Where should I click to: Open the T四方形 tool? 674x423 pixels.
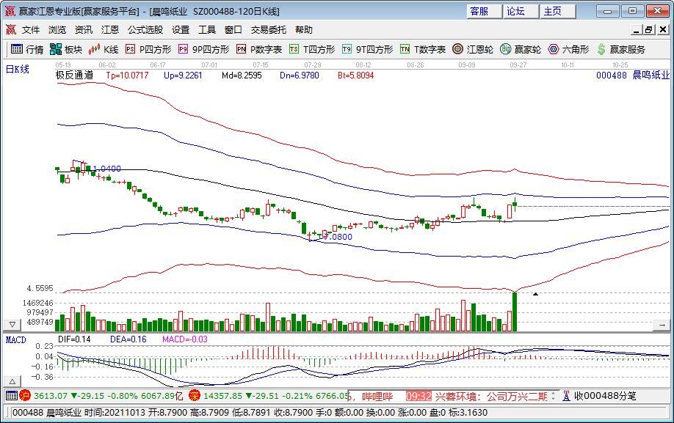coord(312,50)
